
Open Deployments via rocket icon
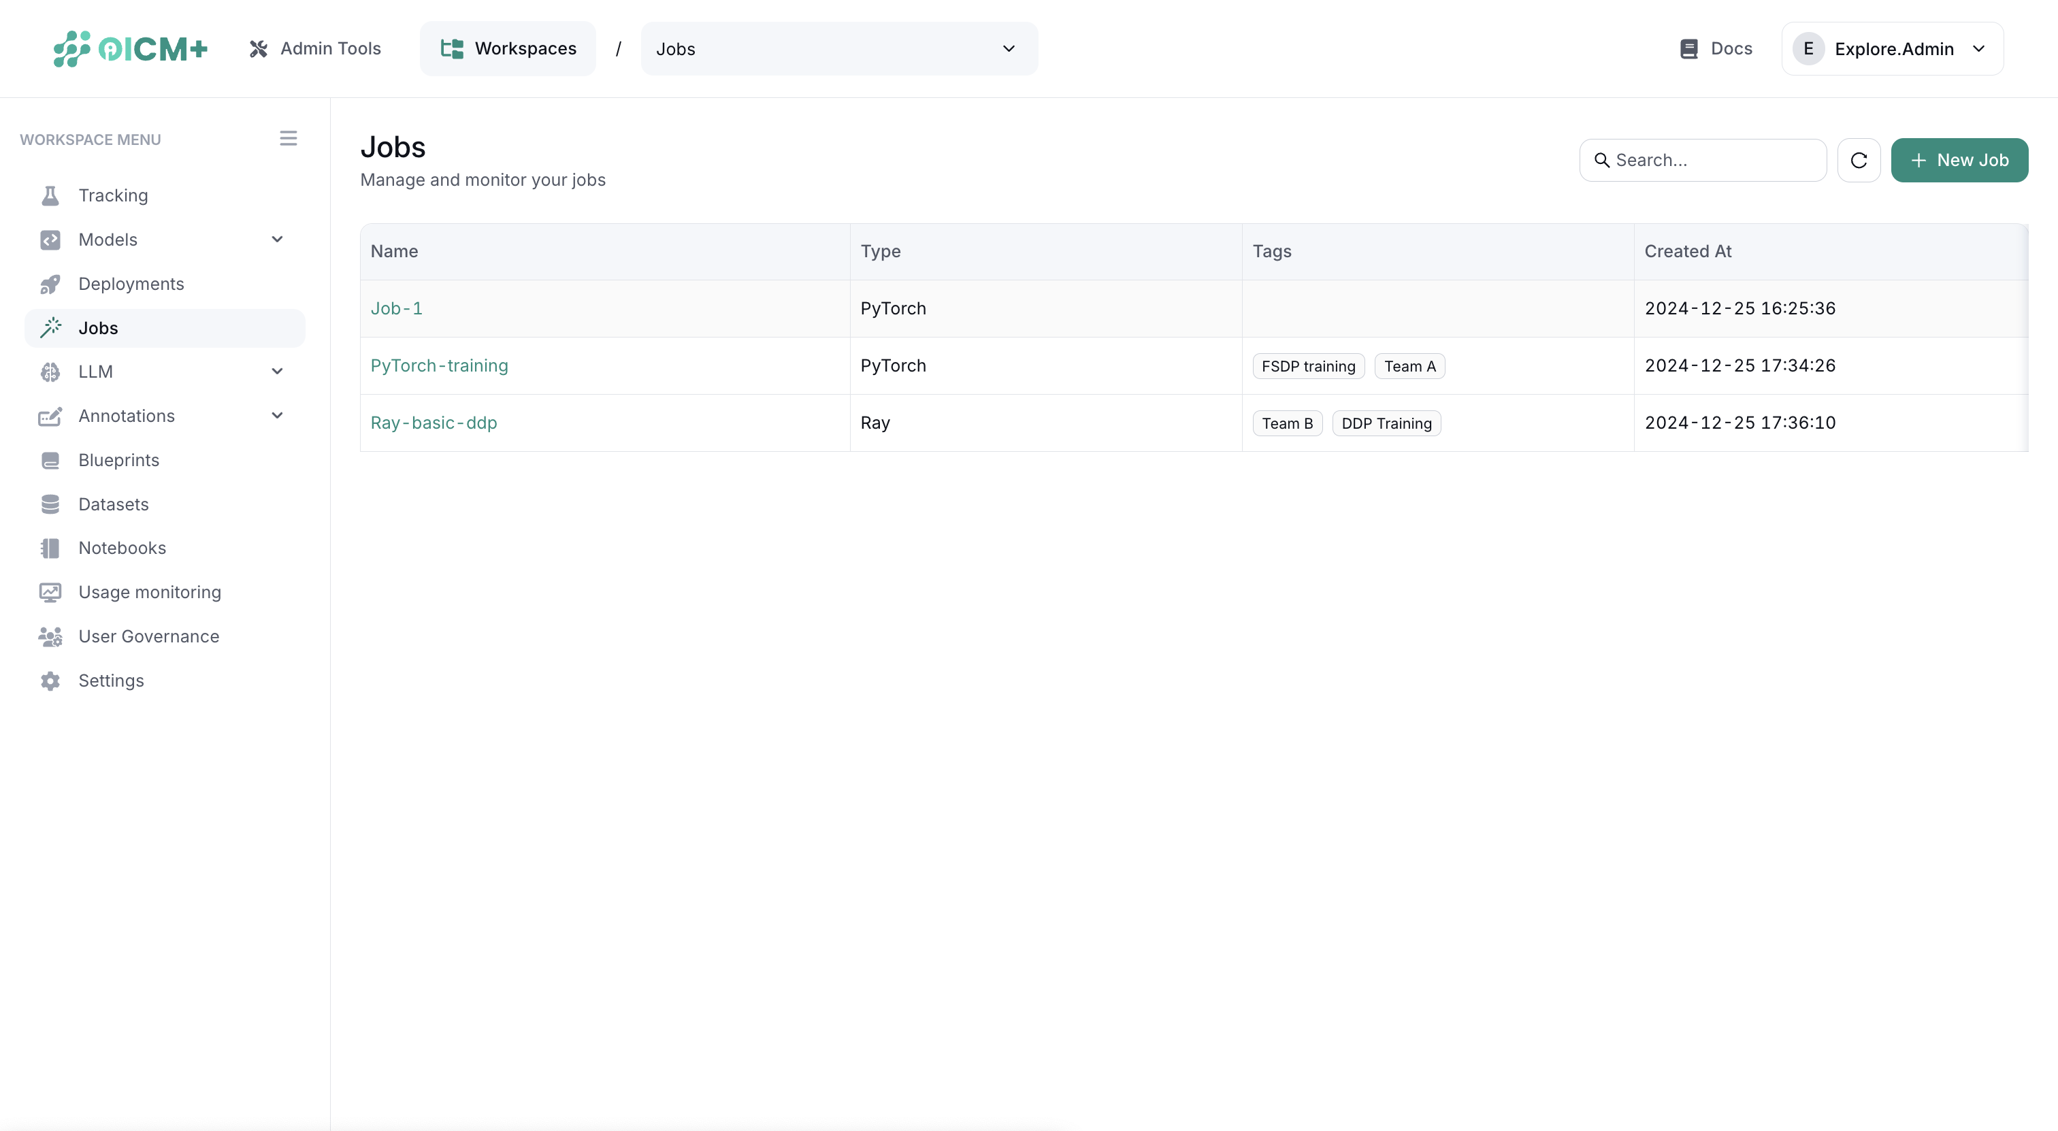tap(50, 284)
